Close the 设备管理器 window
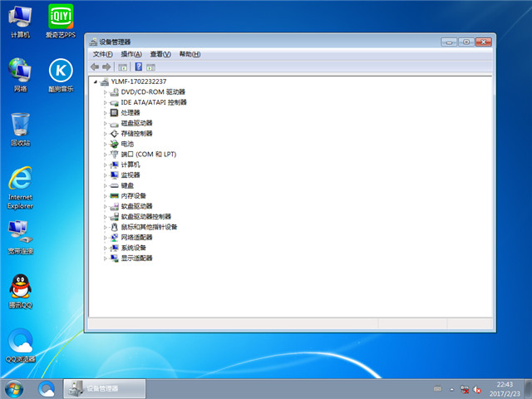 484,42
